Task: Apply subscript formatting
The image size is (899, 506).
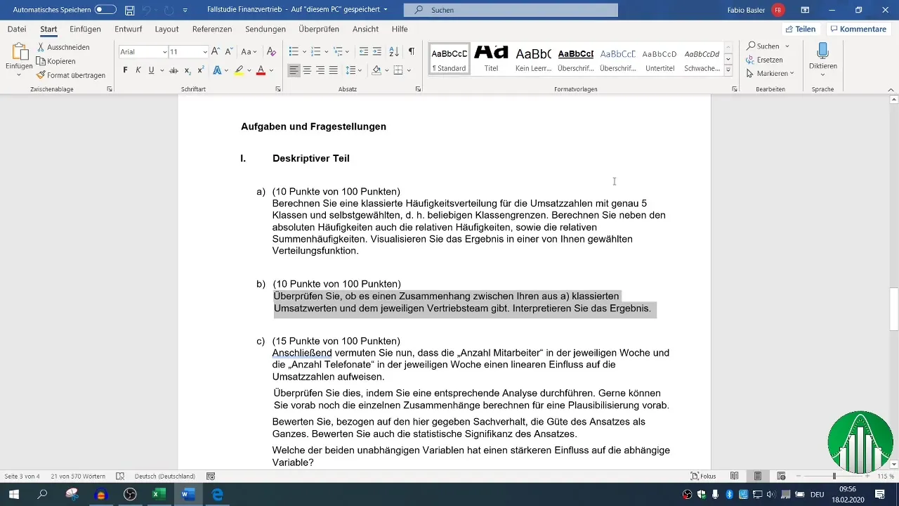Action: click(188, 70)
